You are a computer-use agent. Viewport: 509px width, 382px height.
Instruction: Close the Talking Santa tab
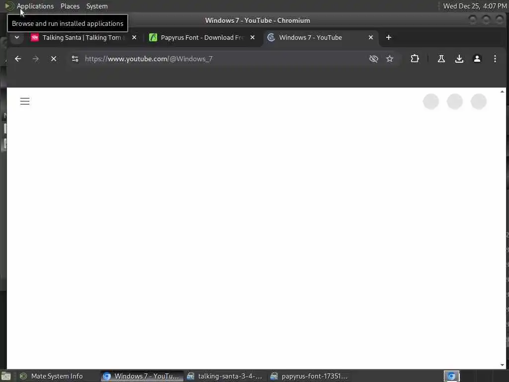(134, 37)
